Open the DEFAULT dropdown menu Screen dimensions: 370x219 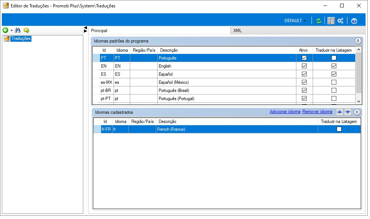pos(295,21)
